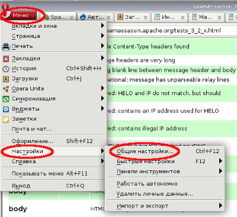237x217 pixels.
Task: Click the Opera Unite icon
Action: [x=6, y=89]
